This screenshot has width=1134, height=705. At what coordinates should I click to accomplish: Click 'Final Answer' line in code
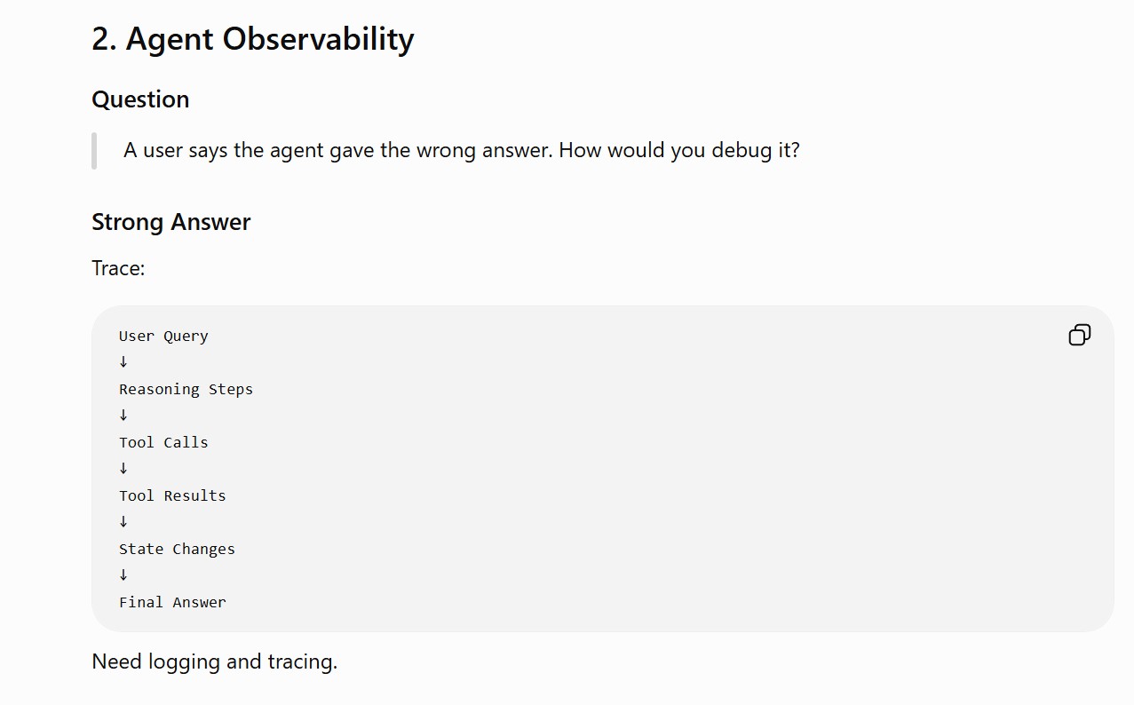tap(172, 602)
